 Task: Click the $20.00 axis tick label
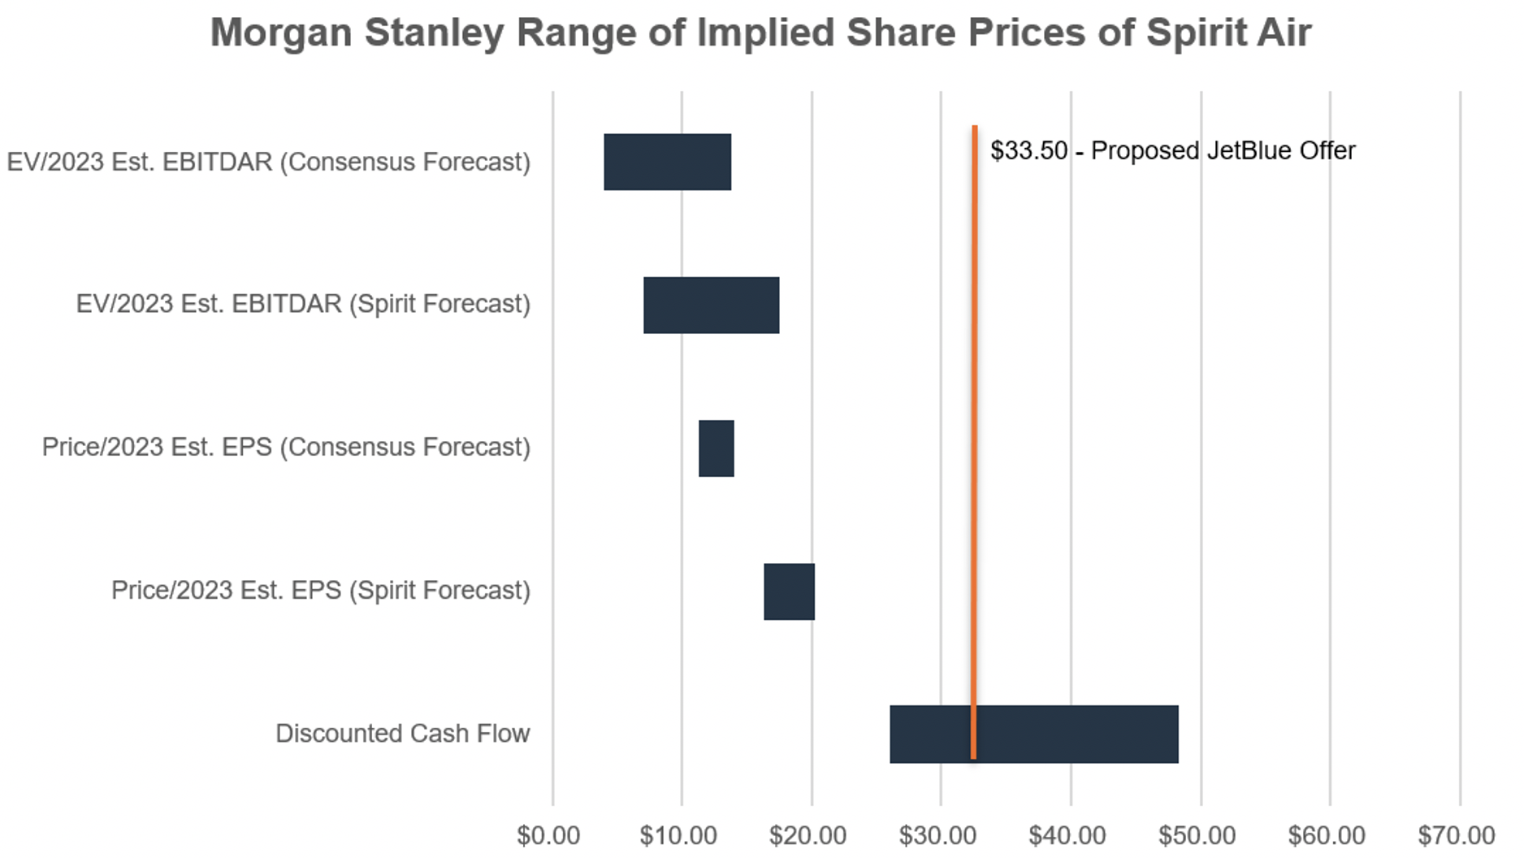tap(807, 835)
